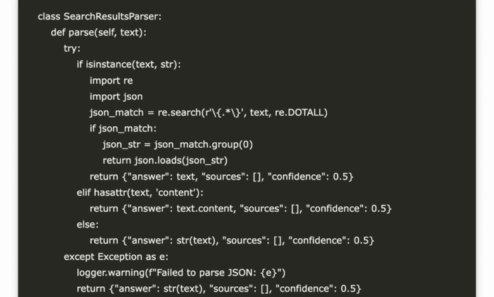Click the 'import json' line

[x=116, y=97]
